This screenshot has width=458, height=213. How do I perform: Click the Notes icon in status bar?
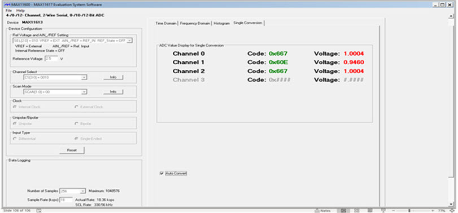point(323,210)
